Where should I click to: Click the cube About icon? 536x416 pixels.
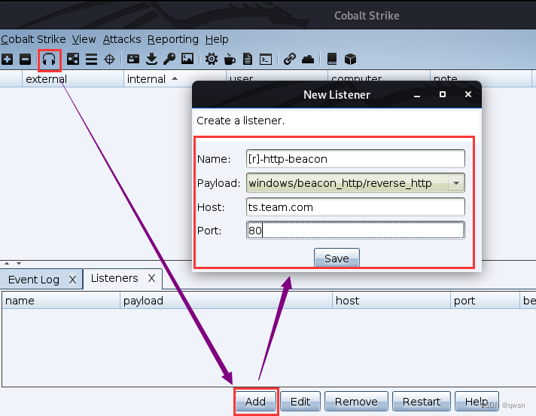point(350,60)
